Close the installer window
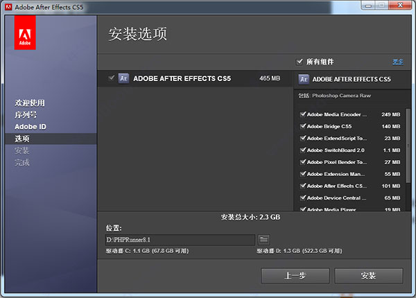Viewport: 416px width, 298px height. tap(400, 5)
